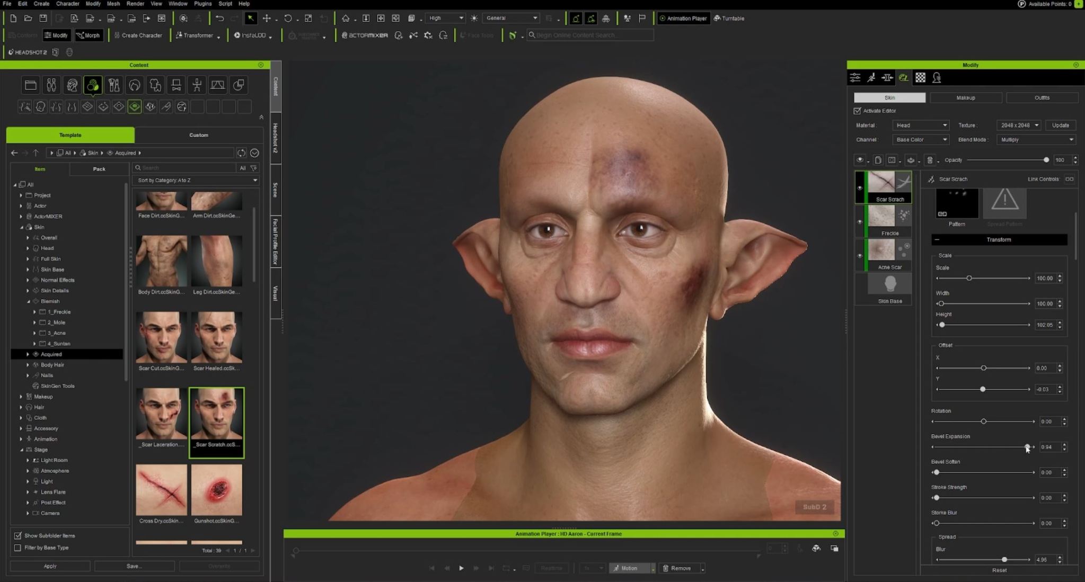
Task: Open the Blend Mode Multiply dropdown
Action: pyautogui.click(x=1036, y=140)
